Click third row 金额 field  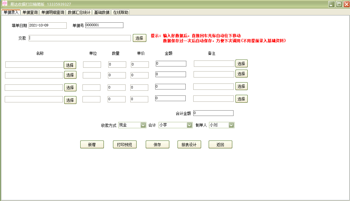(x=171, y=87)
